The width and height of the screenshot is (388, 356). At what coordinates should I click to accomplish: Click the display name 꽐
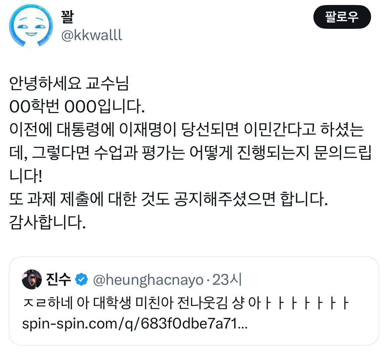click(x=67, y=16)
